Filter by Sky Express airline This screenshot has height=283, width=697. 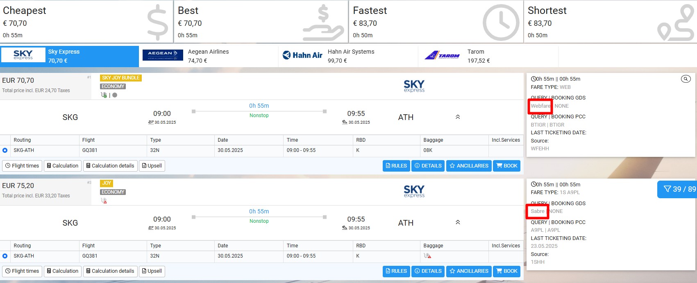pyautogui.click(x=70, y=56)
